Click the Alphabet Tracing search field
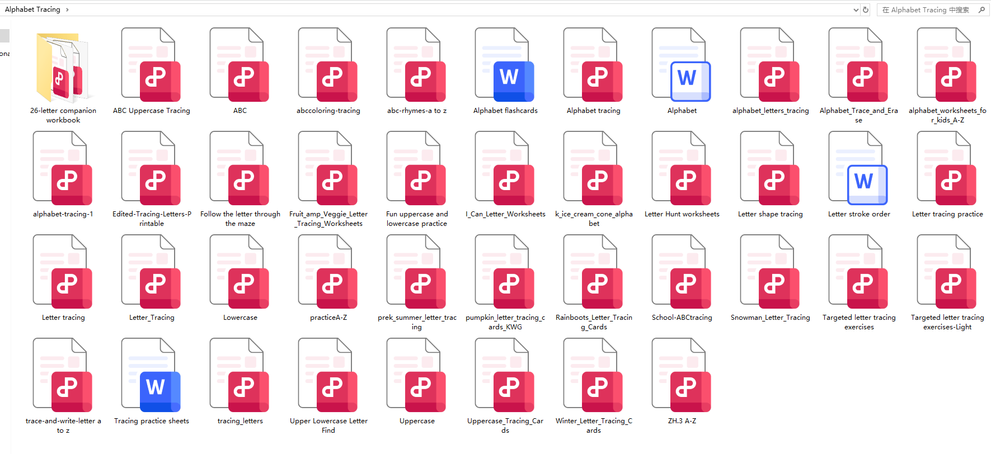This screenshot has width=991, height=454. tap(926, 10)
